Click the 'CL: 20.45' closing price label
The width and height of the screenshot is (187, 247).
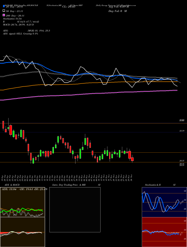tap(69, 7)
